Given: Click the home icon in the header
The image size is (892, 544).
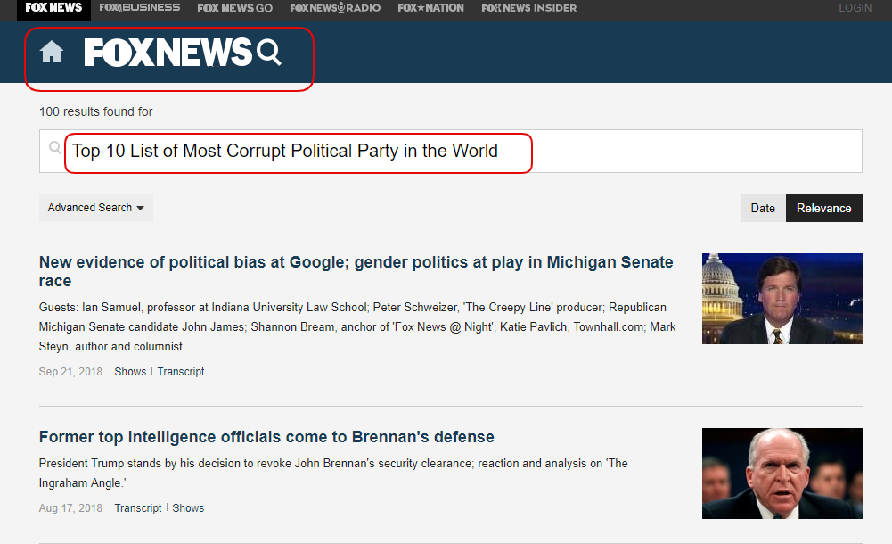Looking at the screenshot, I should tap(51, 51).
